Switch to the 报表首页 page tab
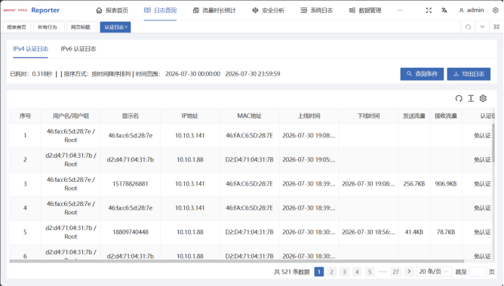 click(17, 27)
